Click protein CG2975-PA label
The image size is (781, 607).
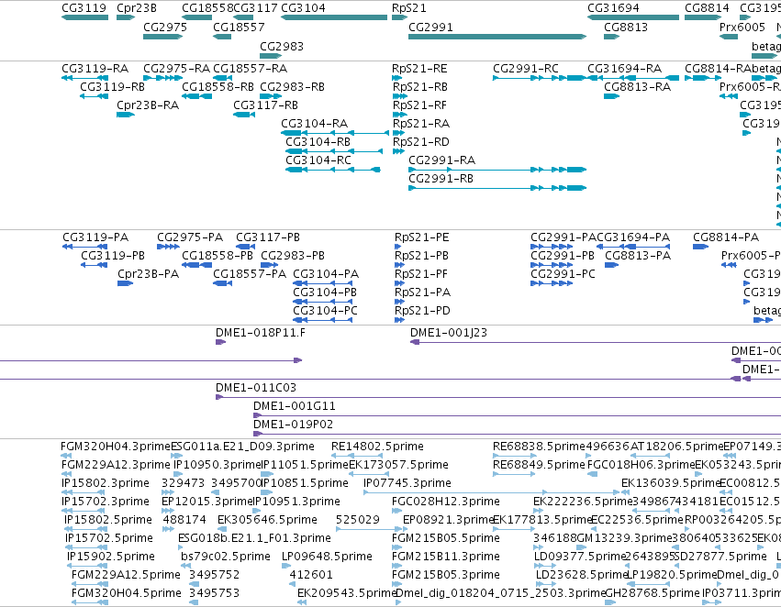click(x=190, y=237)
